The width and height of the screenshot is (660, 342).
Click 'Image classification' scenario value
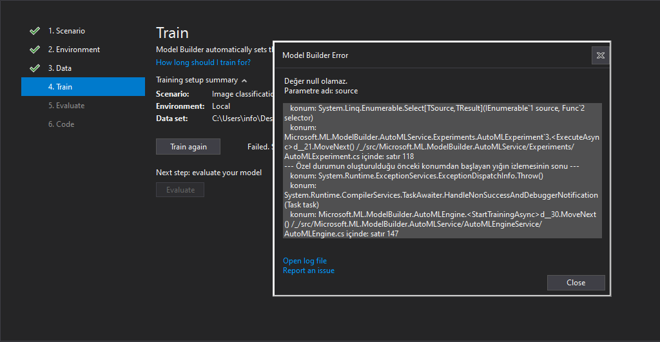click(242, 94)
